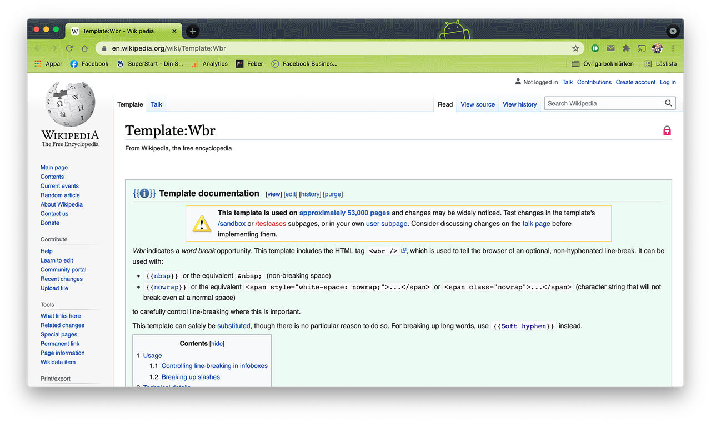Open the Övriga bokmärken folder
Image resolution: width=711 pixels, height=423 pixels.
[x=603, y=64]
